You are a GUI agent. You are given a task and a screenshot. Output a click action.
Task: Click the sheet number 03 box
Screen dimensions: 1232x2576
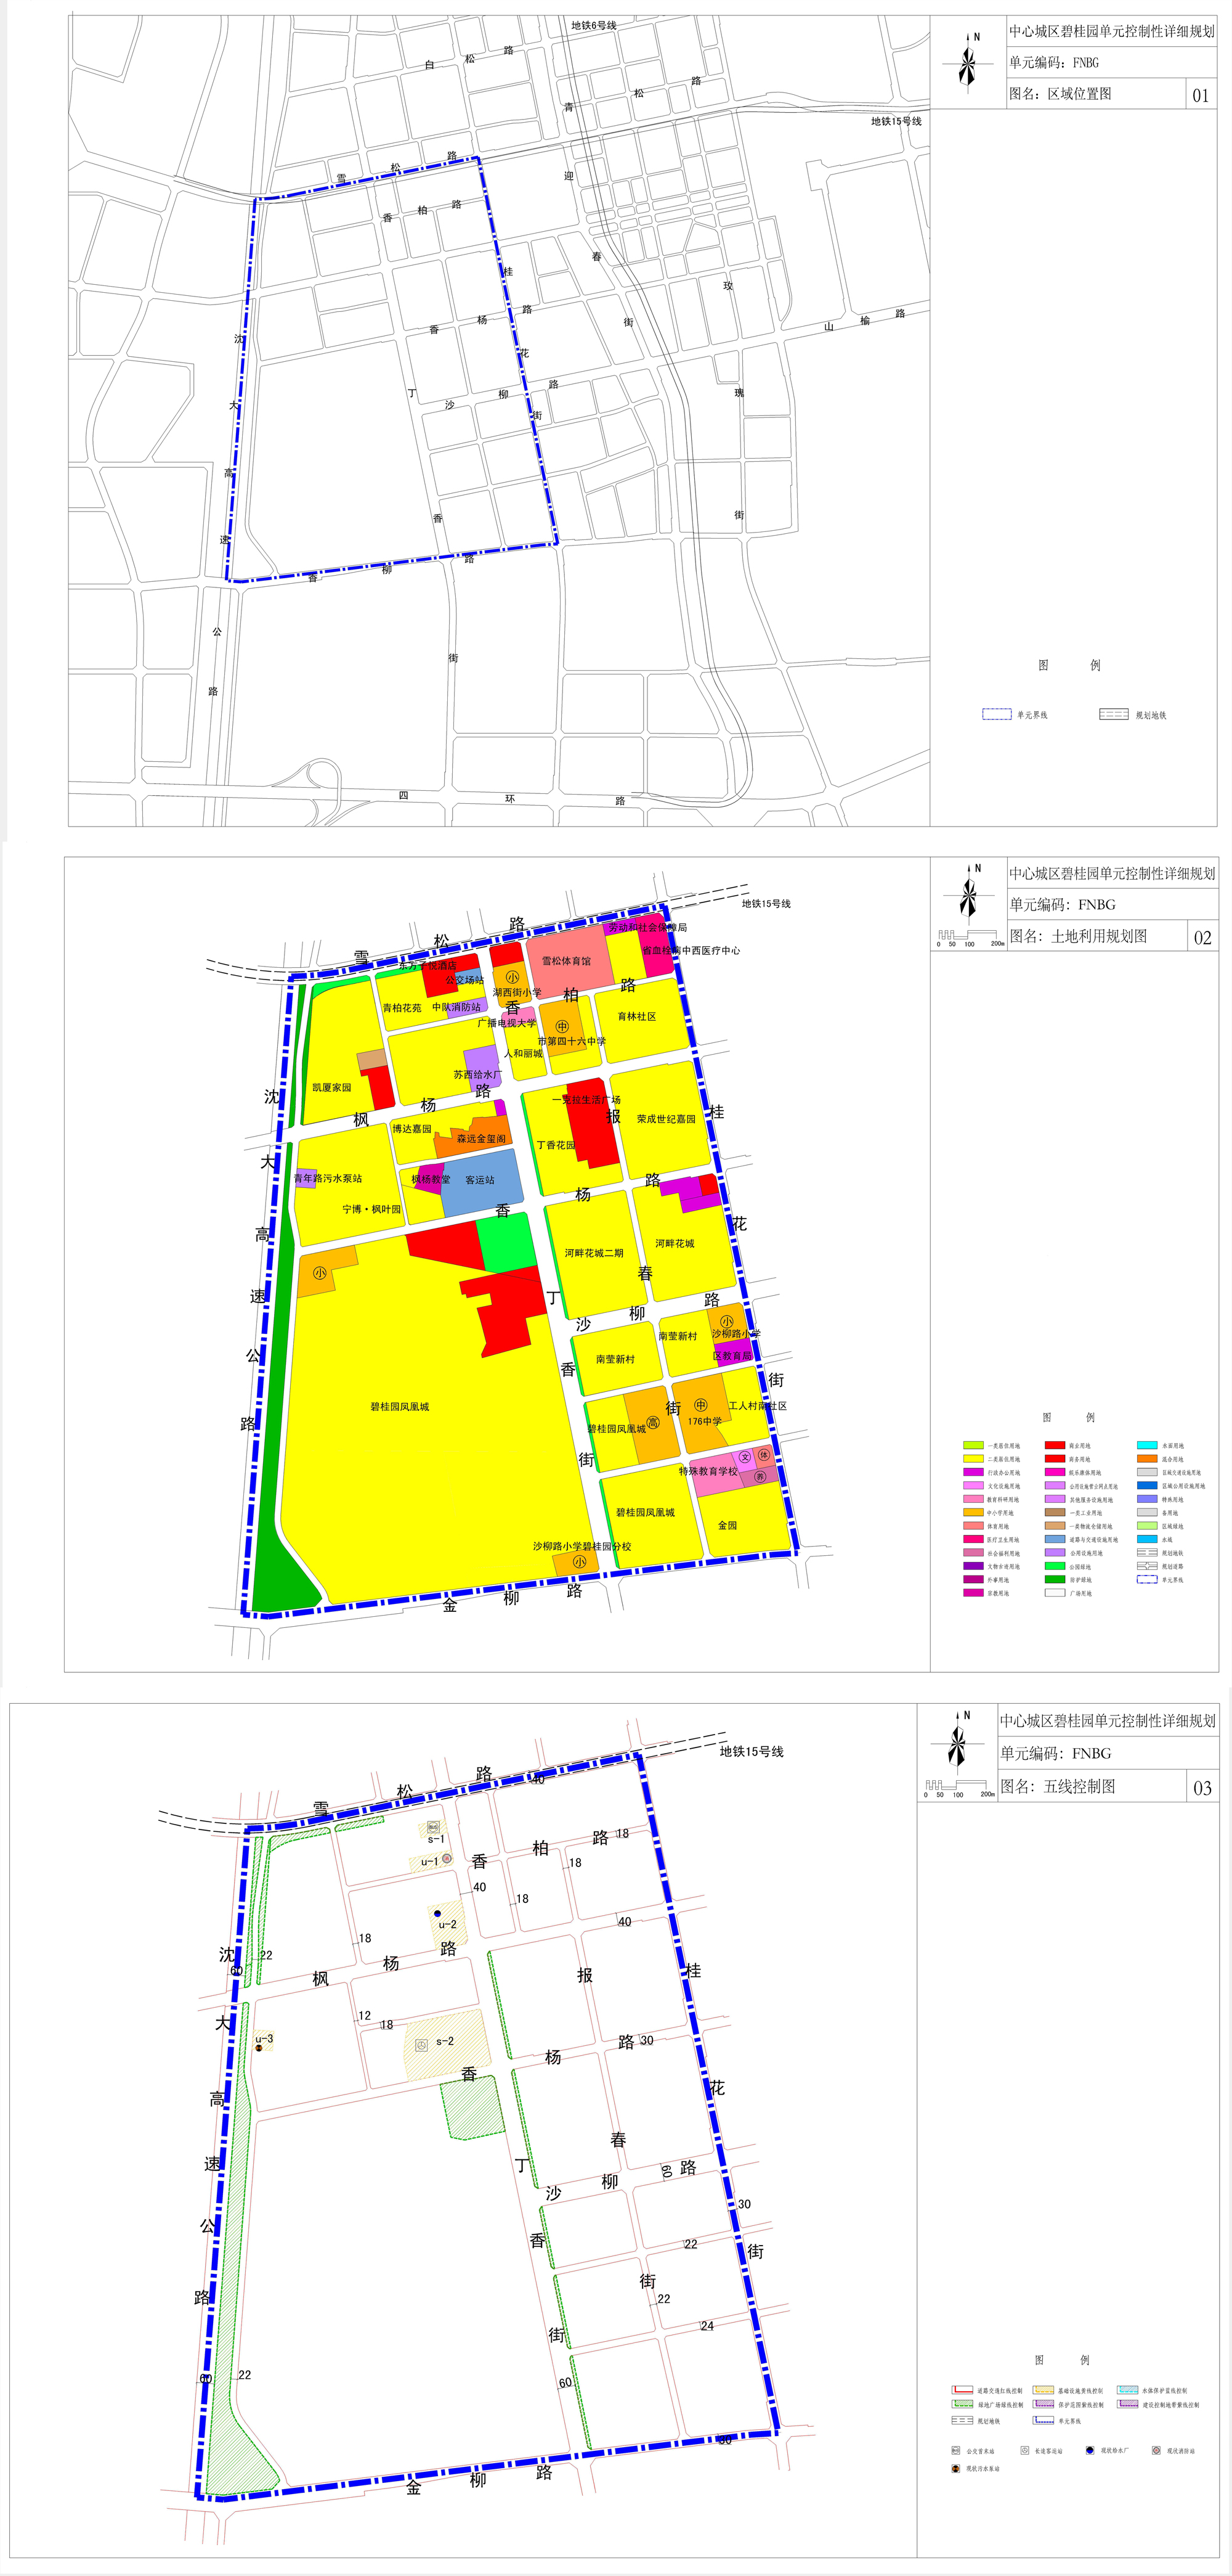(1202, 1787)
